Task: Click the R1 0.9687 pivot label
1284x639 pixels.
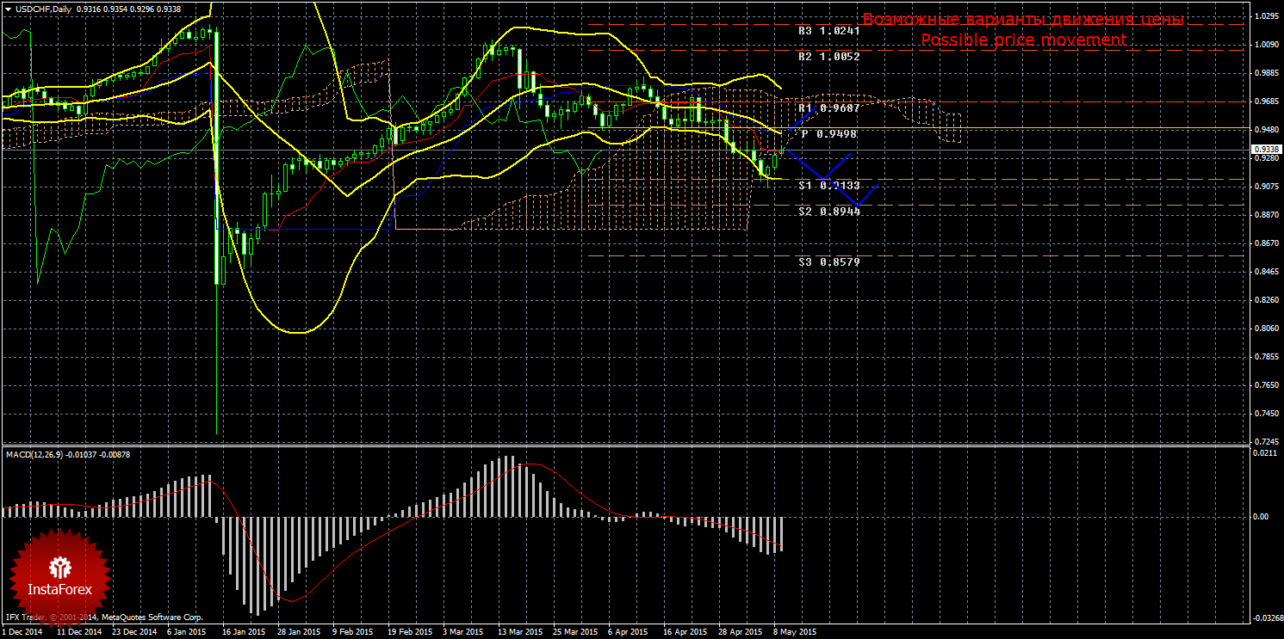Action: click(828, 108)
